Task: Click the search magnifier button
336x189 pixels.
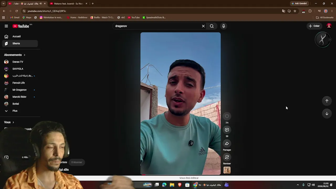Action: (x=212, y=26)
